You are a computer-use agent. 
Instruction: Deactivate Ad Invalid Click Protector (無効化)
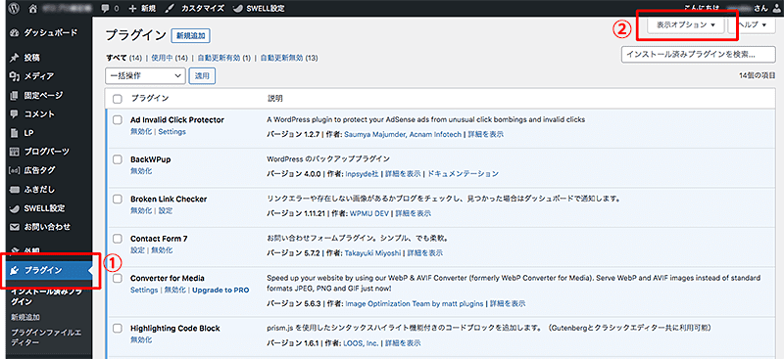pyautogui.click(x=141, y=132)
